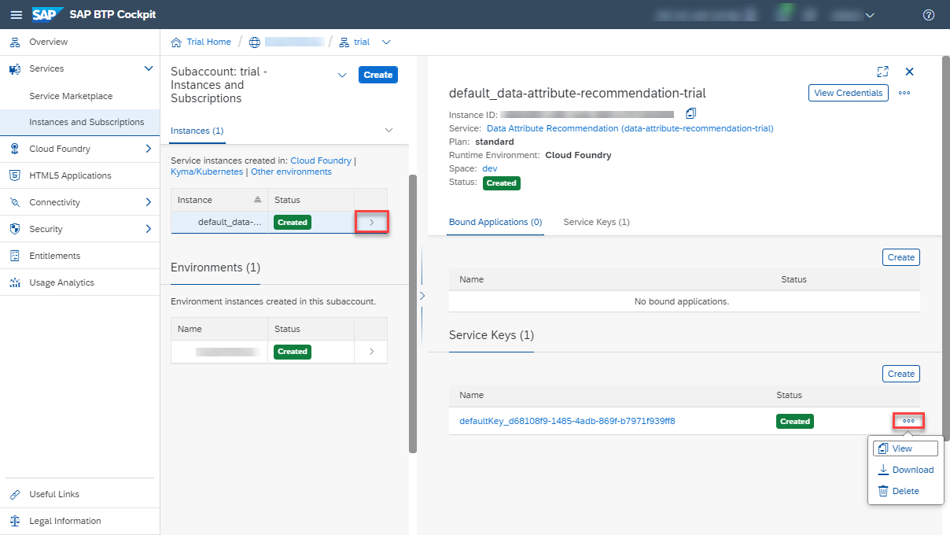Click the Useful Links chain icon

click(x=14, y=494)
